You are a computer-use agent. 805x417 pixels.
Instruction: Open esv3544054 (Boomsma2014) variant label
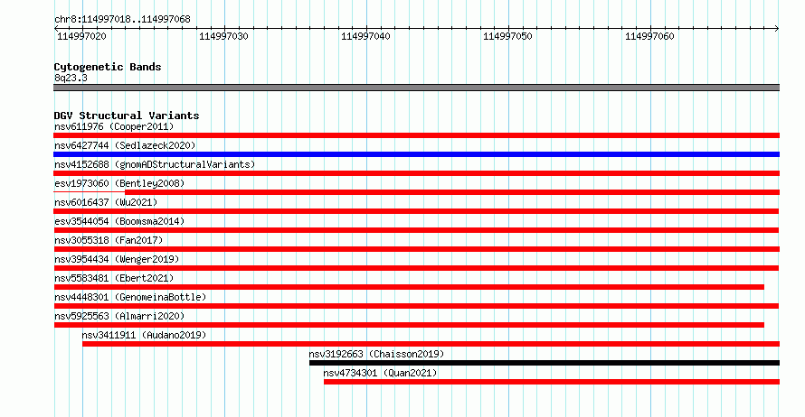pos(119,221)
